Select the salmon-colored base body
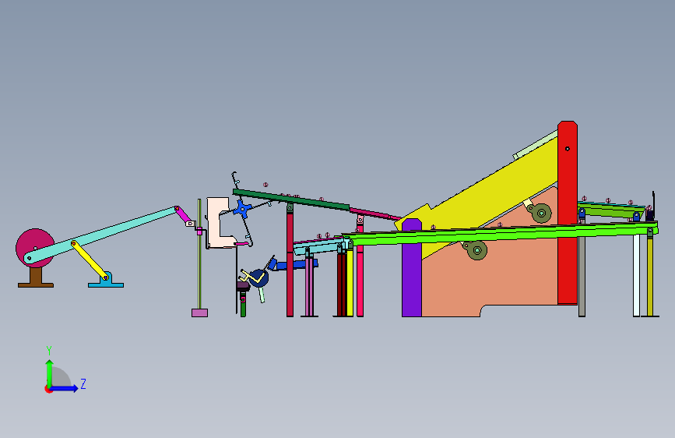The image size is (675, 438). [504, 276]
